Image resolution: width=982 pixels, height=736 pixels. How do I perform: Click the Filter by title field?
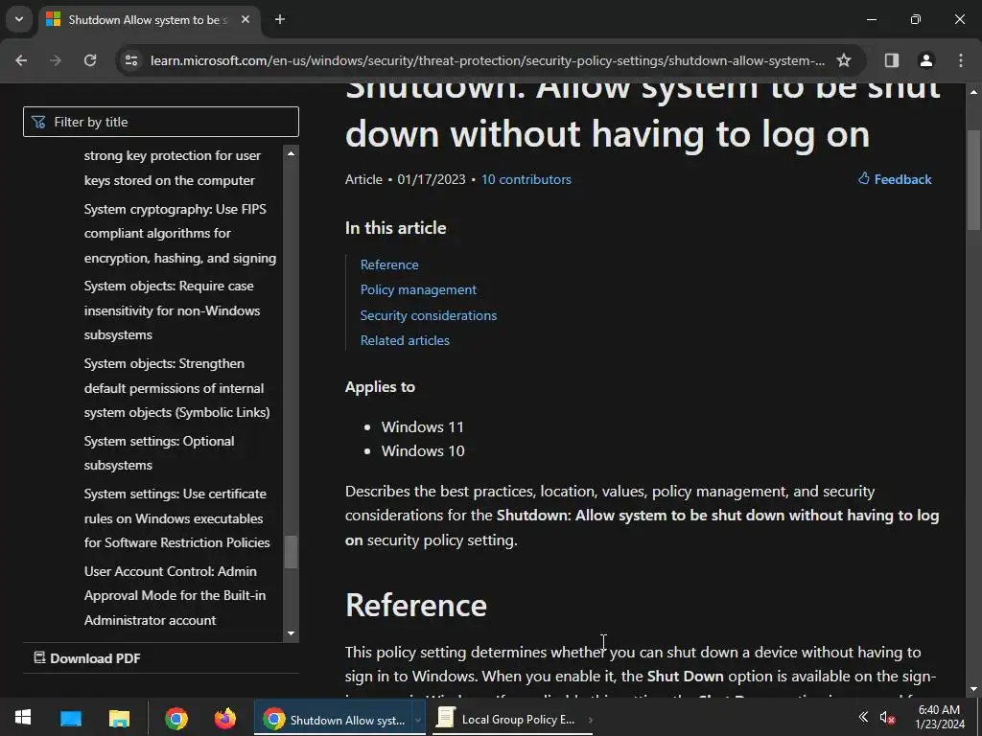(161, 122)
